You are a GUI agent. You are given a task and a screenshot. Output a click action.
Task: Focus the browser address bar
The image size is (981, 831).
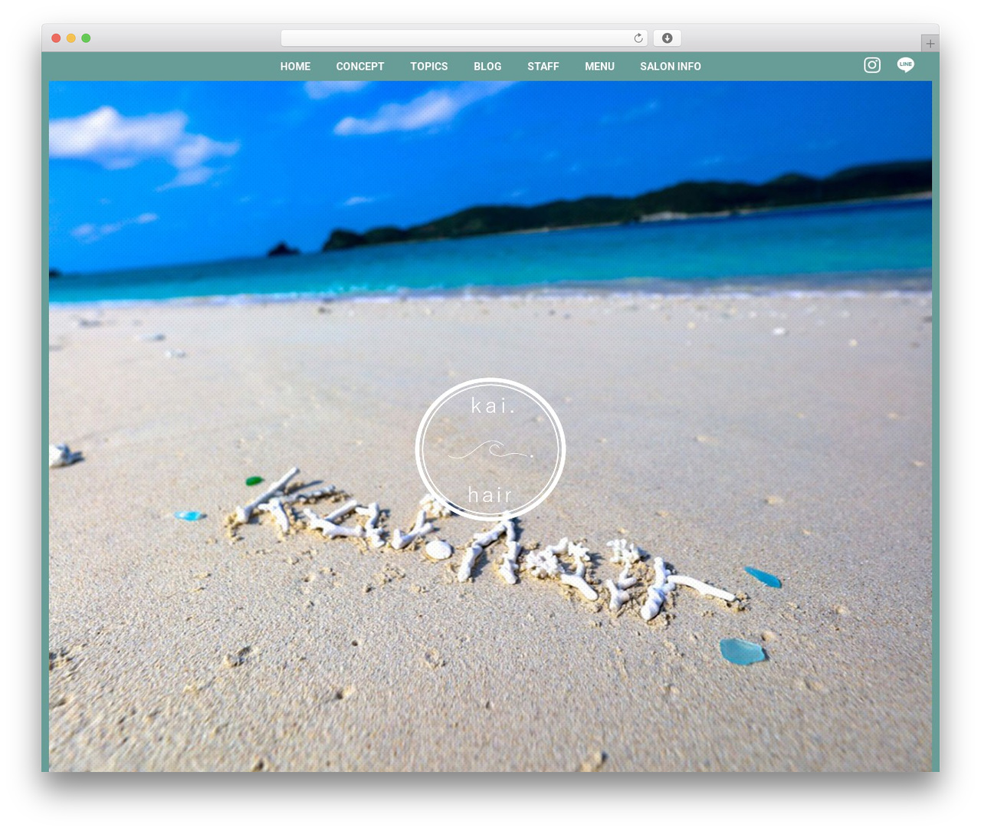(464, 38)
